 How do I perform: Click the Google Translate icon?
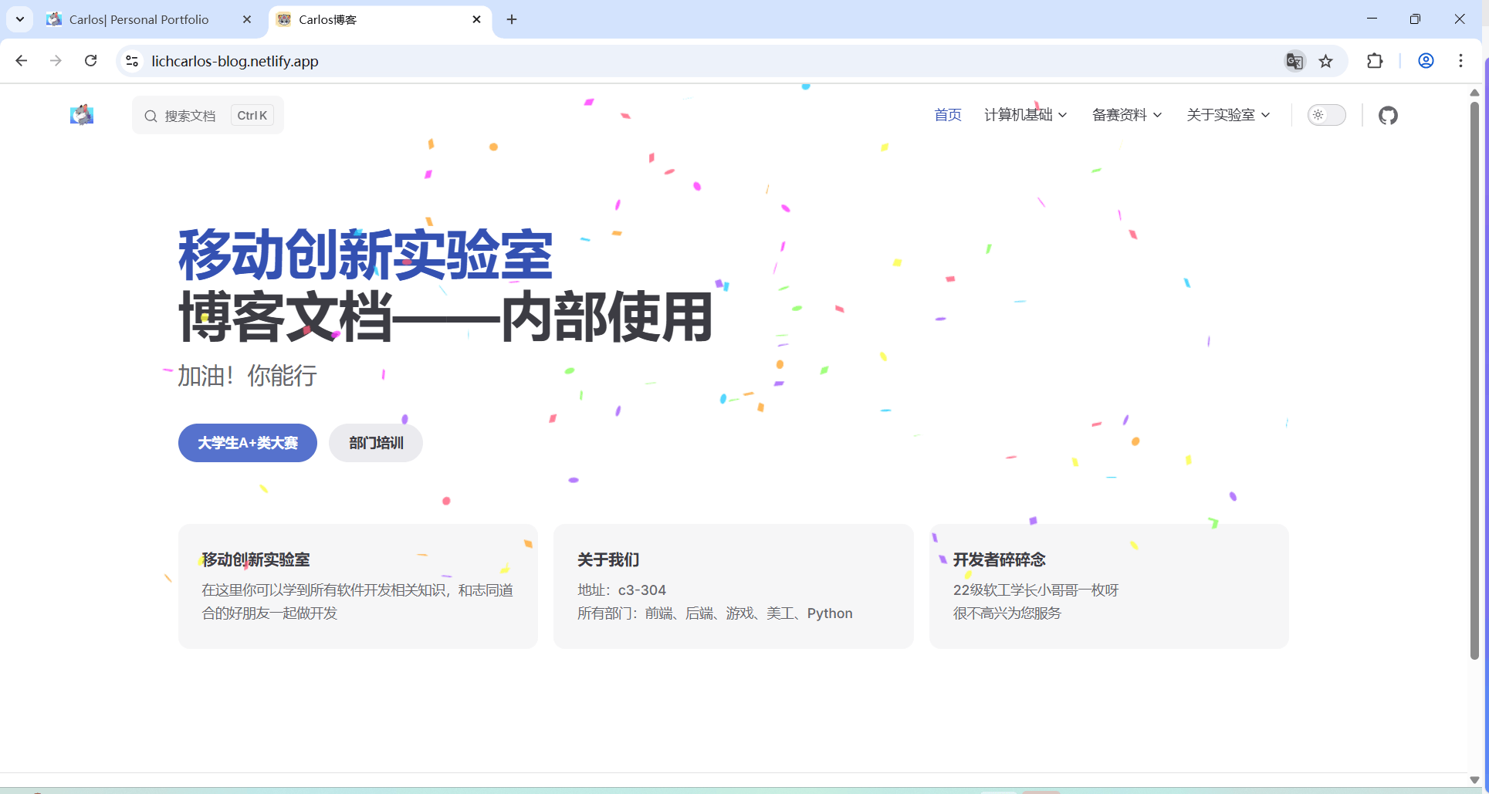point(1294,61)
